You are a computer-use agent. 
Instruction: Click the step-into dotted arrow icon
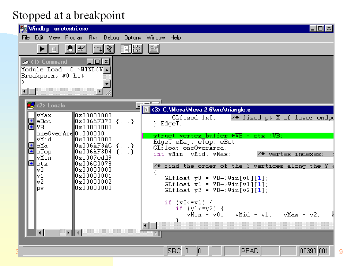(x=98, y=49)
